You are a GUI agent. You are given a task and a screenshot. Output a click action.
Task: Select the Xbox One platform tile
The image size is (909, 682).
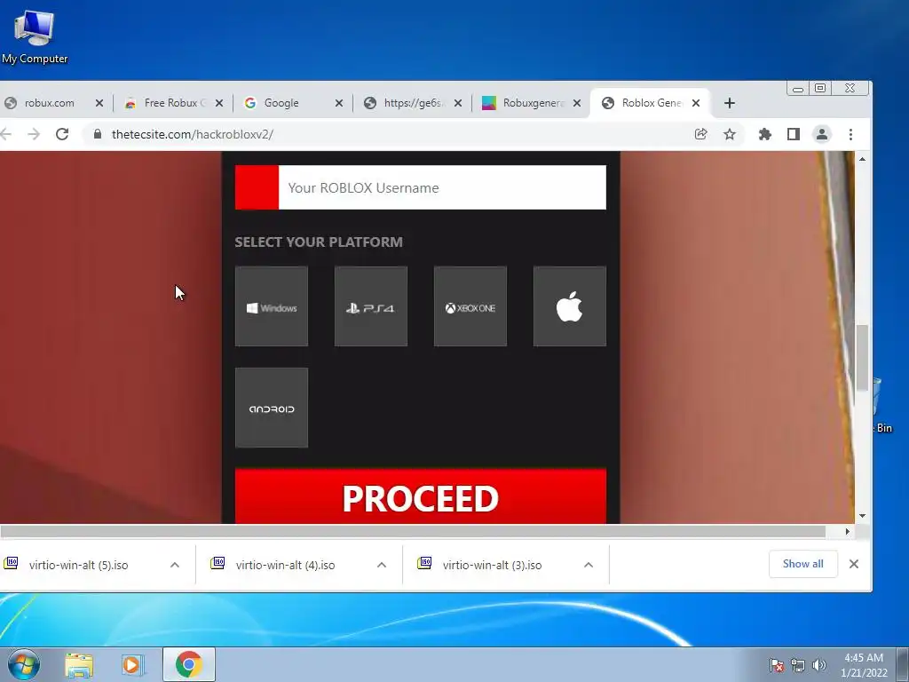click(470, 306)
